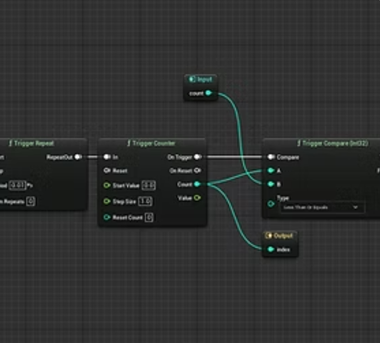
Task: Click the Reset Count value field
Action: point(149,217)
